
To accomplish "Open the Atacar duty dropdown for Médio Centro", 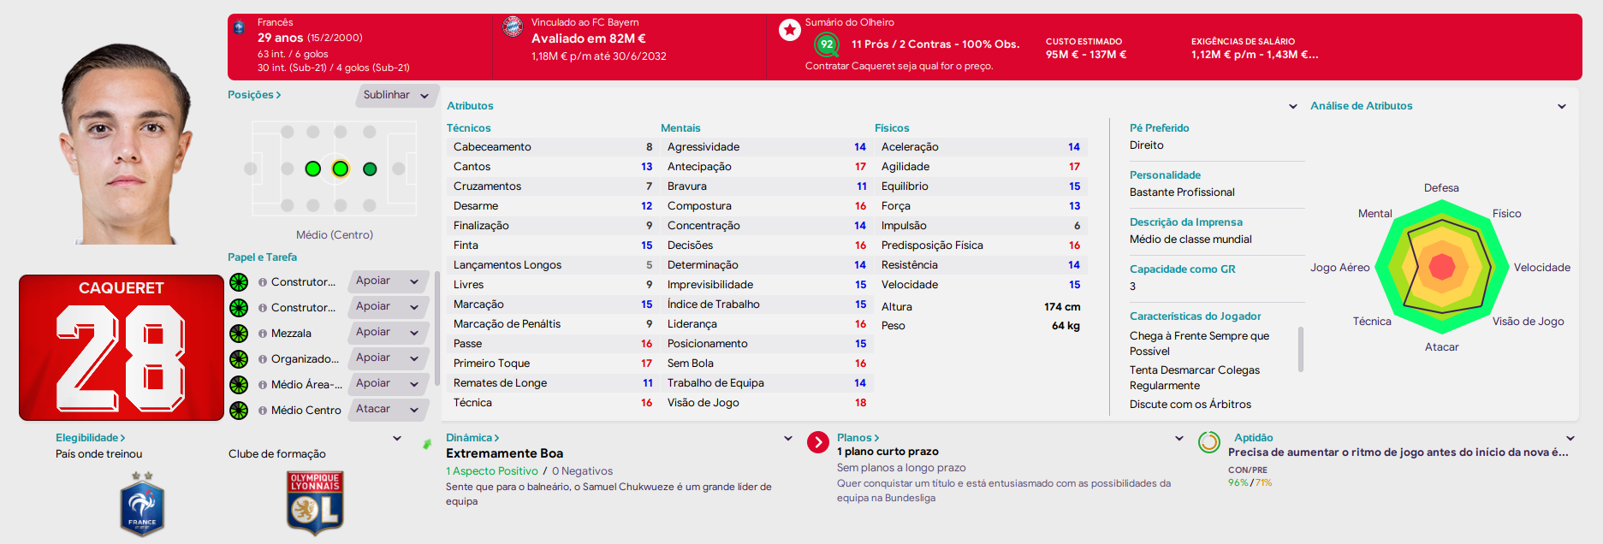I will (389, 410).
